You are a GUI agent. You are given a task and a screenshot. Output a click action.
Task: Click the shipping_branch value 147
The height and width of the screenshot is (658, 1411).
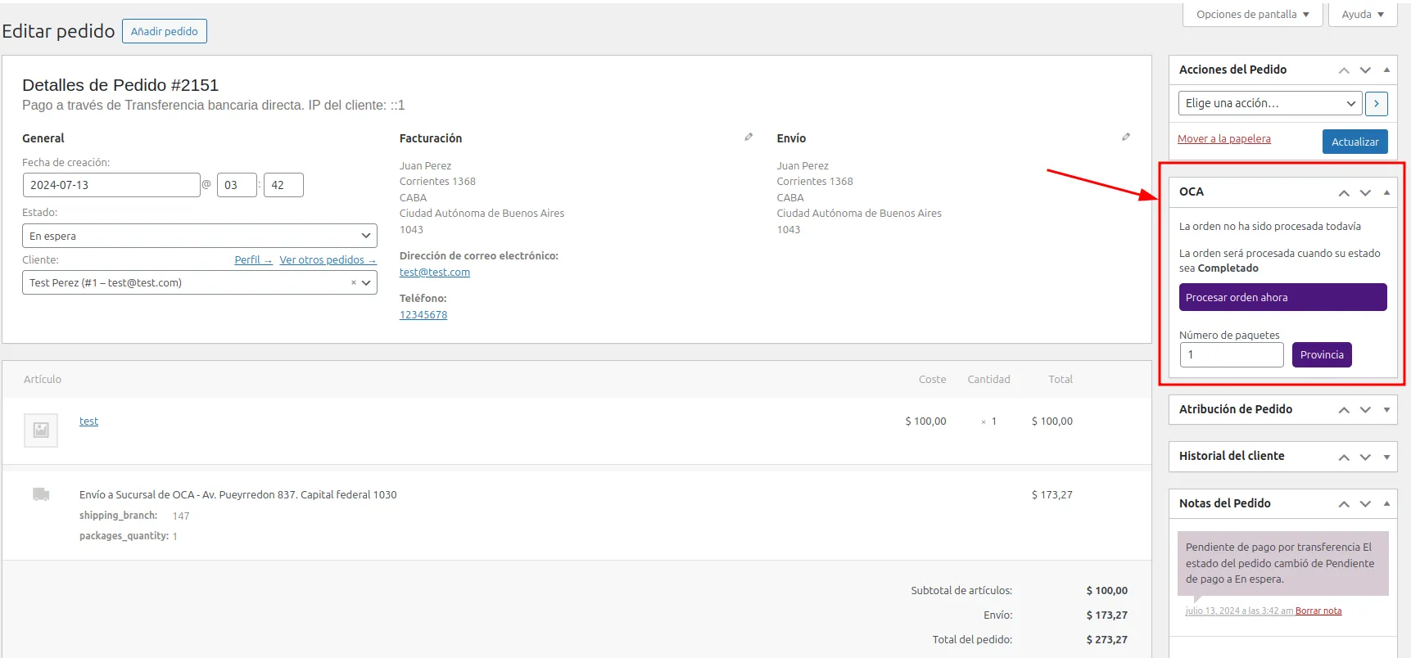pyautogui.click(x=181, y=516)
